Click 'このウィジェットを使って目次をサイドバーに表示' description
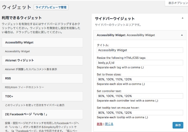The height and width of the screenshot is (132, 188). click(x=35, y=105)
